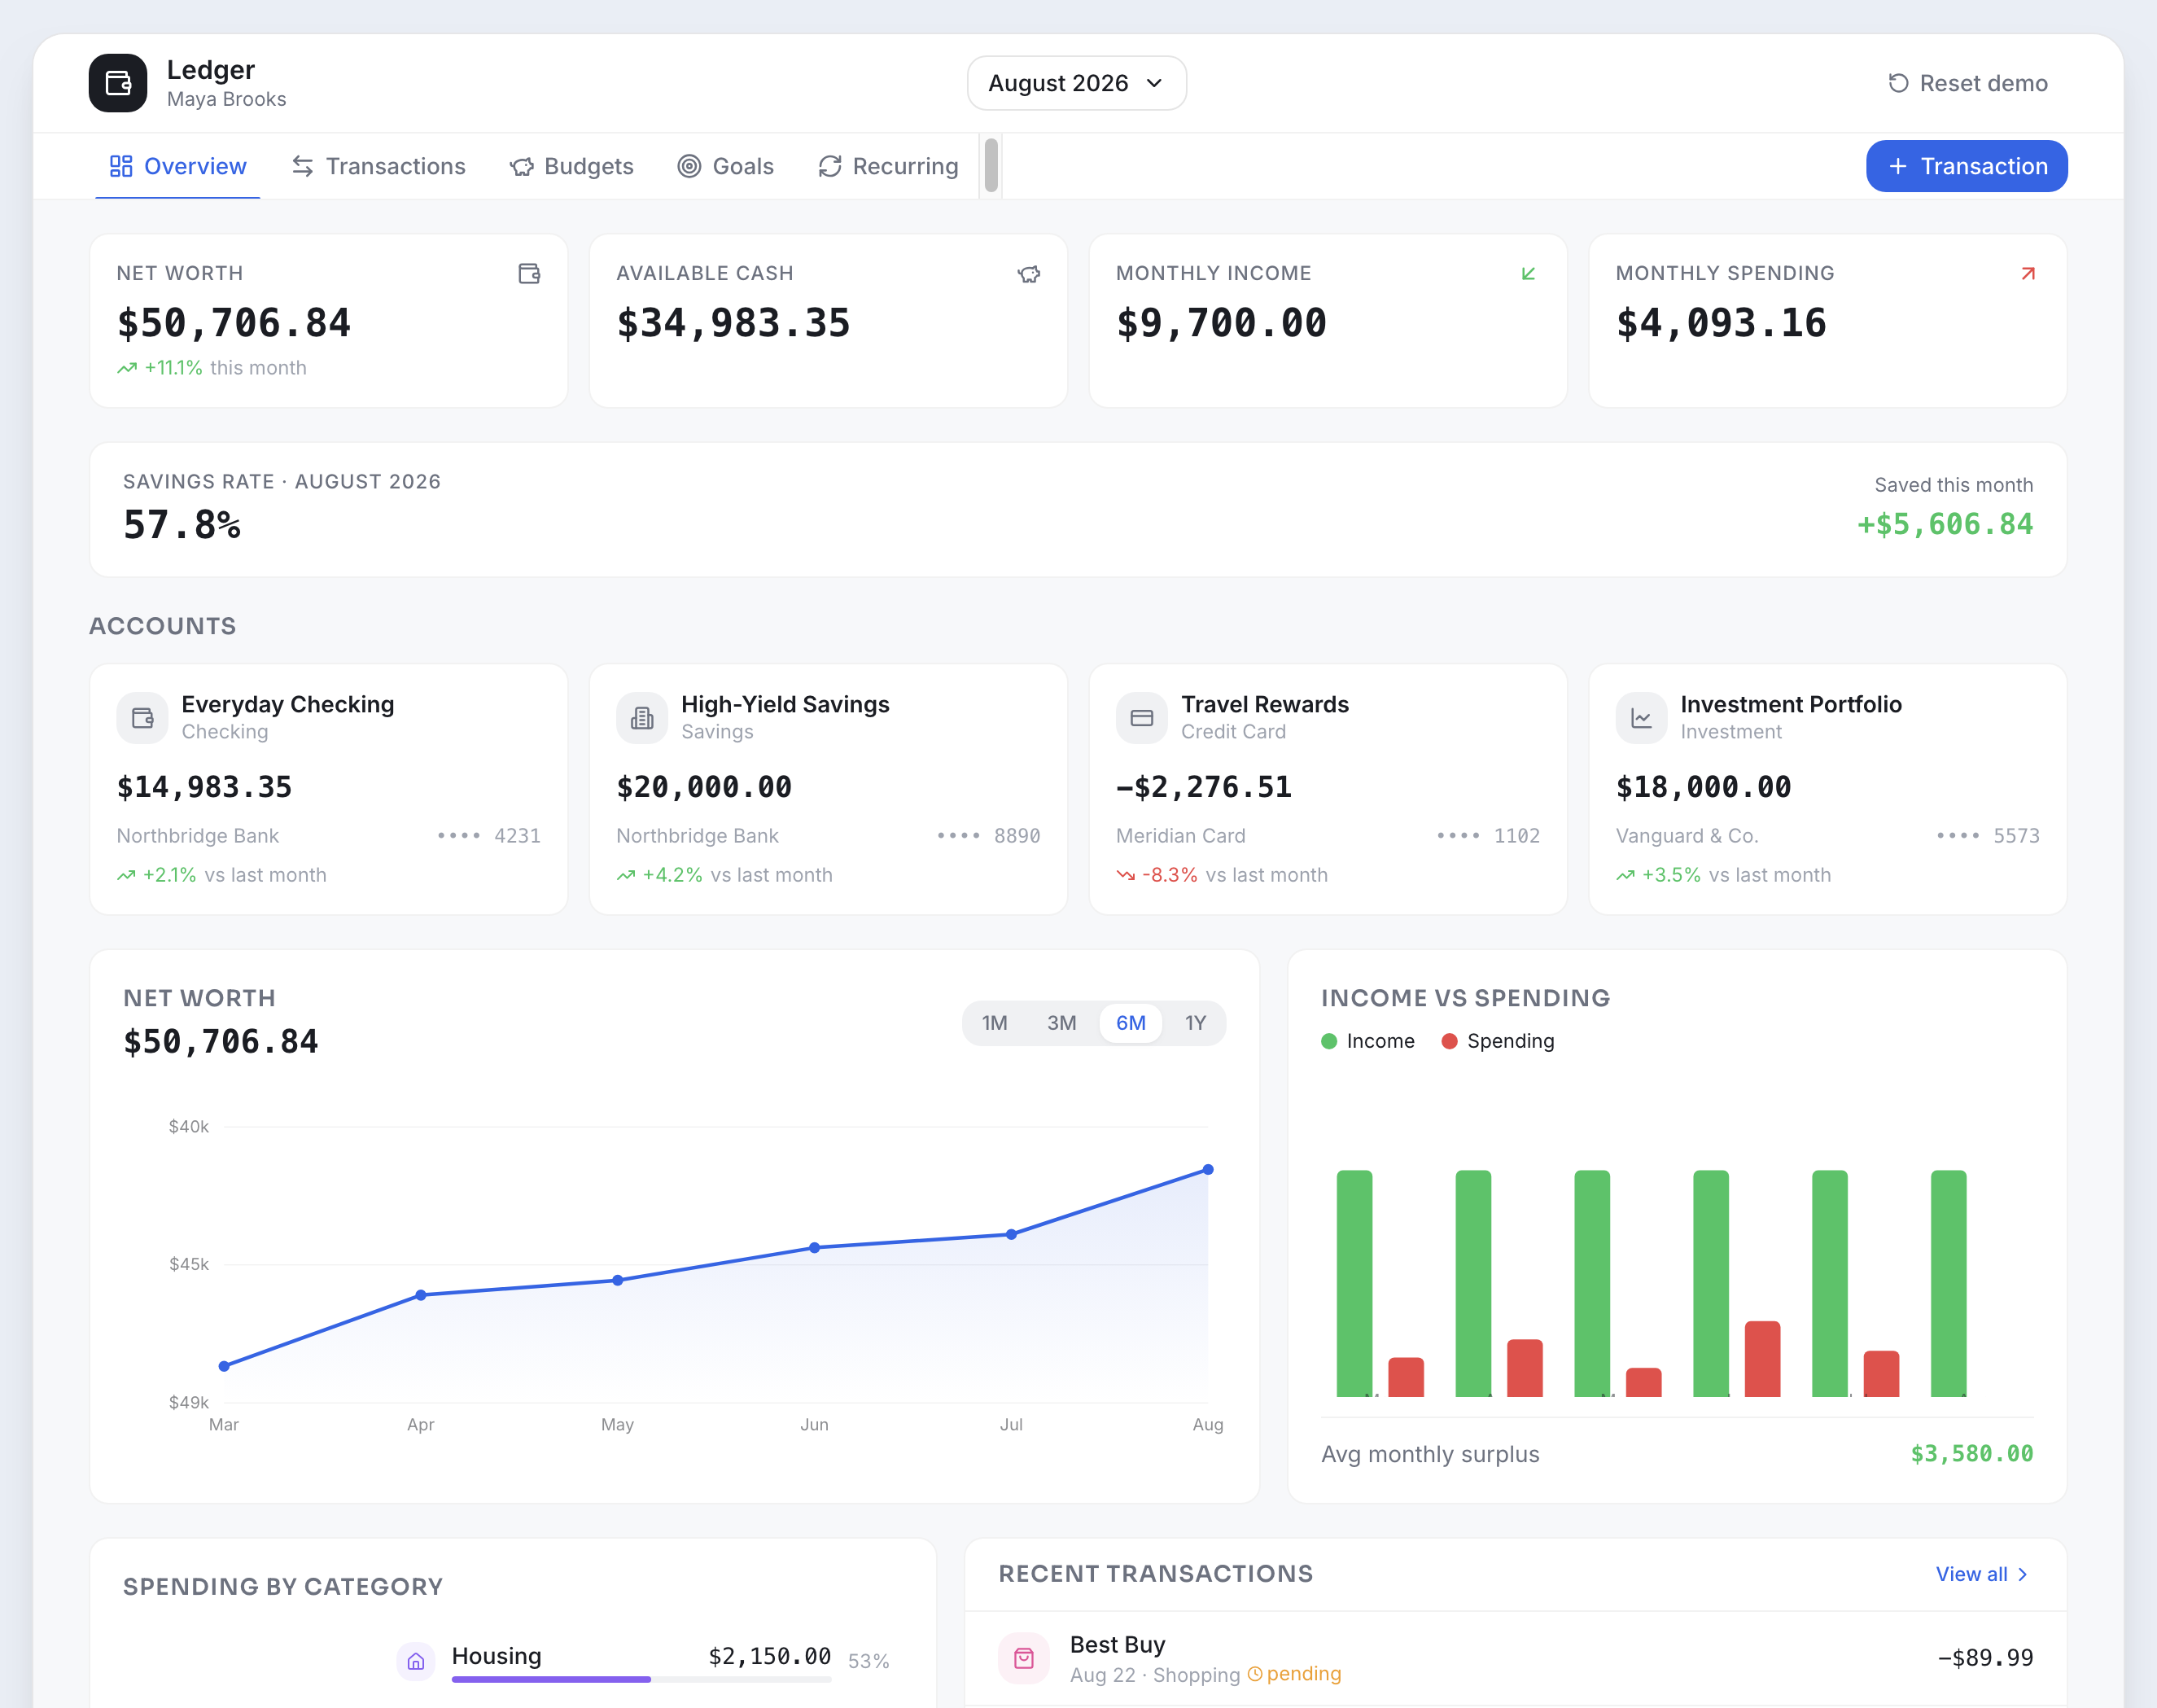The height and width of the screenshot is (1708, 2157).
Task: Click the Avg monthly surplus $3,580.00 value
Action: tap(1972, 1454)
